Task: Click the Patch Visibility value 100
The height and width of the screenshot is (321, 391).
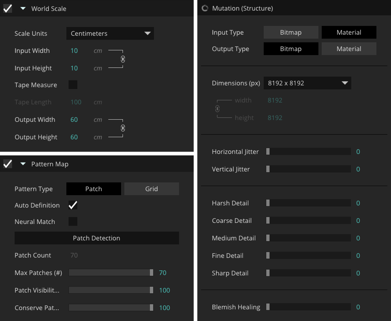Action: [164, 290]
